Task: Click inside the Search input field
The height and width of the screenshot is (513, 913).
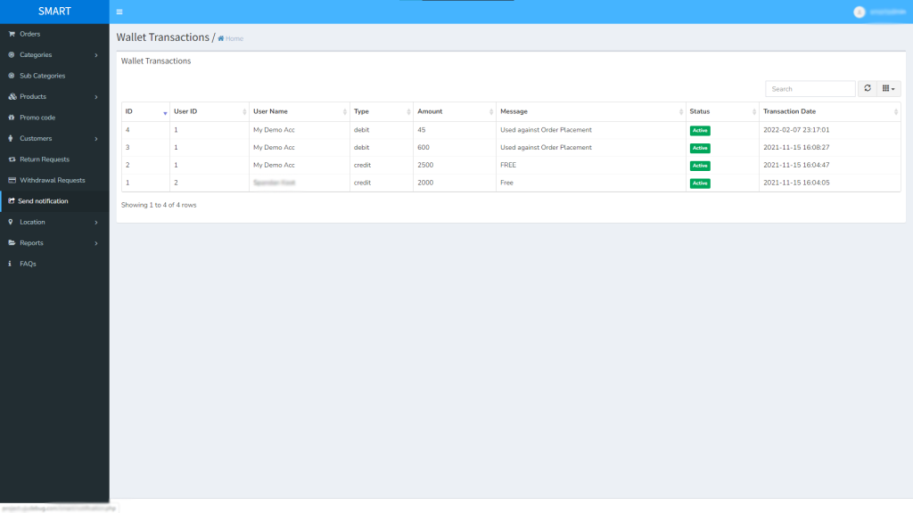Action: [809, 88]
